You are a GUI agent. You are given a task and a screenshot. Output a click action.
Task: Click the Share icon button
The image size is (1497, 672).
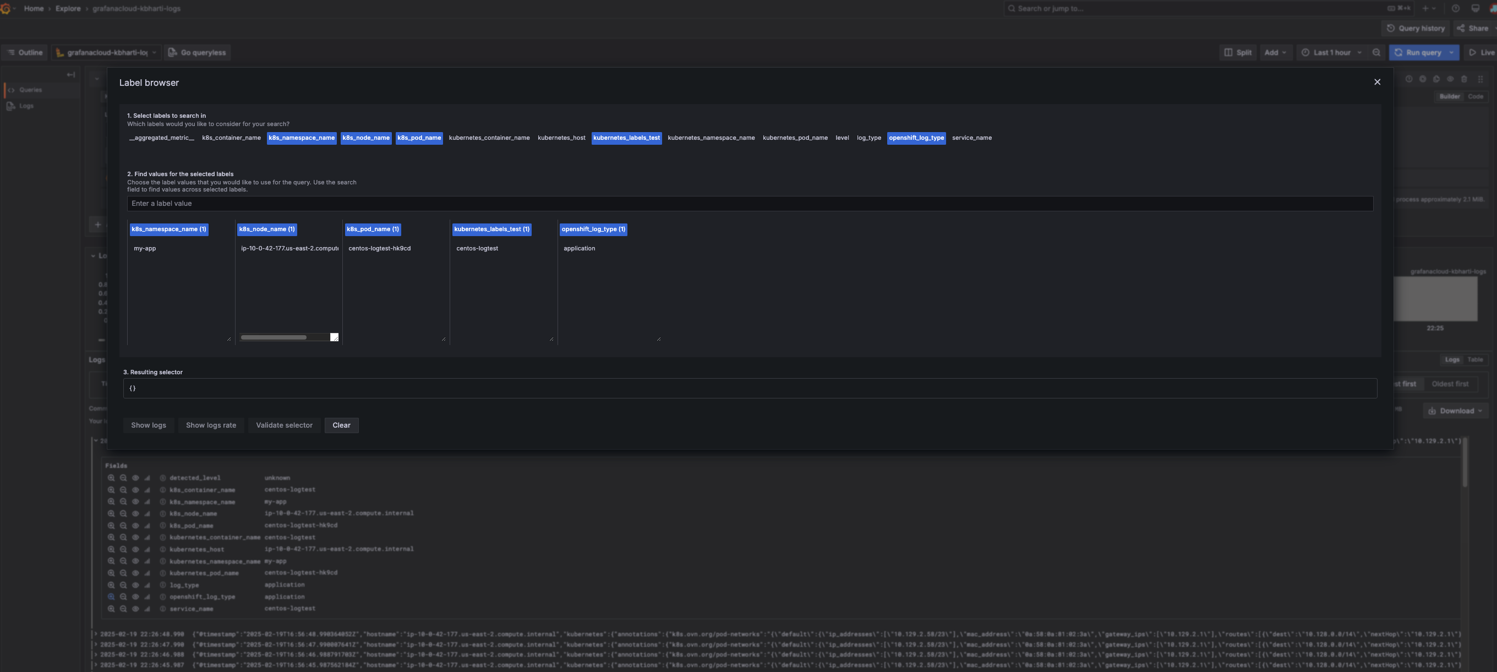point(1460,29)
